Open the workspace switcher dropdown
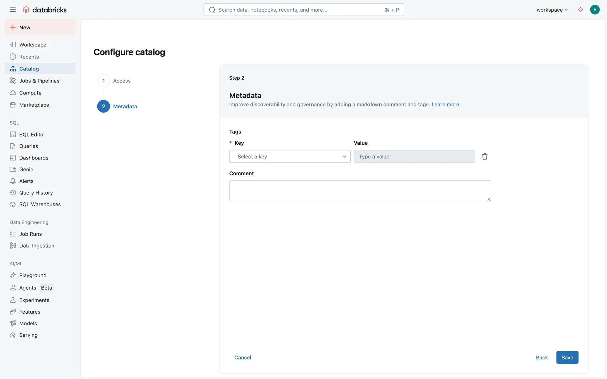The width and height of the screenshot is (607, 379). click(552, 10)
